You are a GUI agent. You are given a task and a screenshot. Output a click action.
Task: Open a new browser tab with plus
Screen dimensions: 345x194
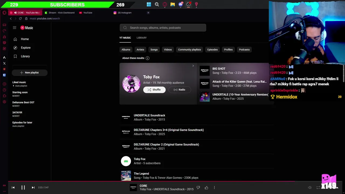[148, 13]
